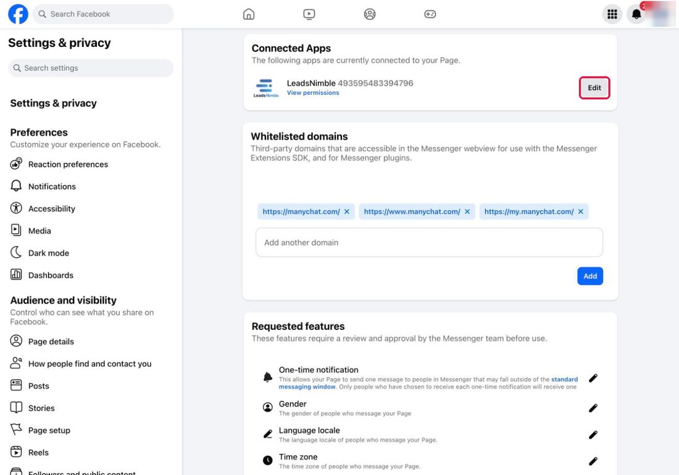
Task: Click the Accessibility person icon
Action: tap(16, 208)
